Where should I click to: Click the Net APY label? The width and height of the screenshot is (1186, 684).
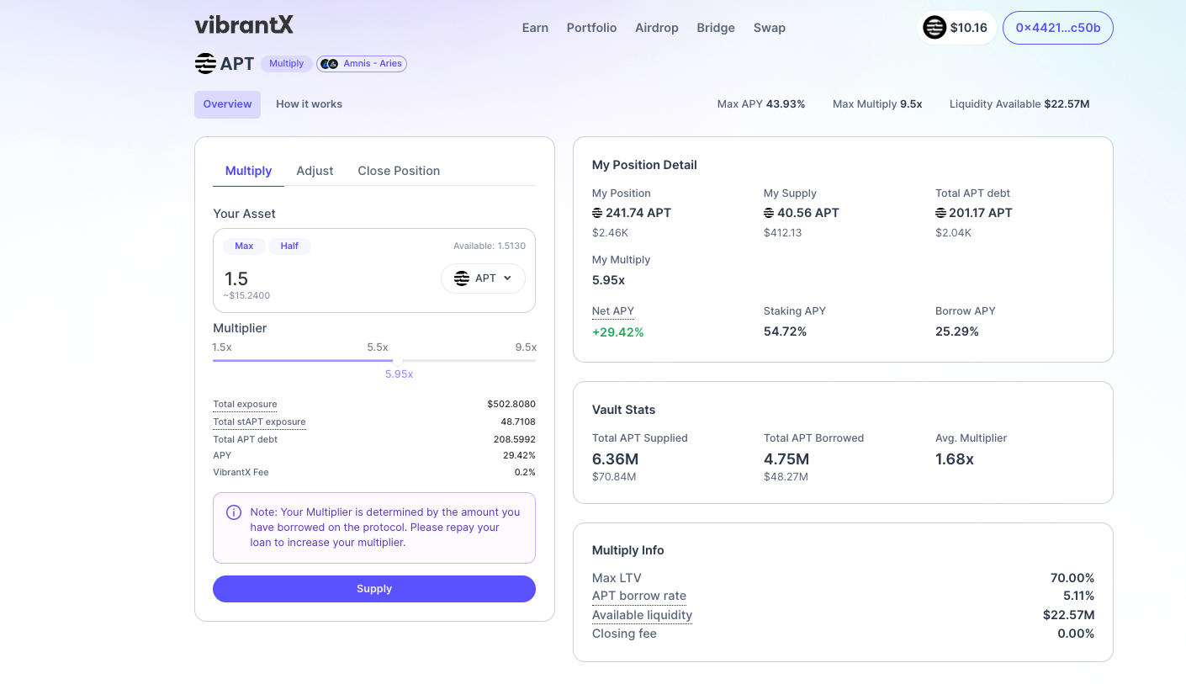613,311
